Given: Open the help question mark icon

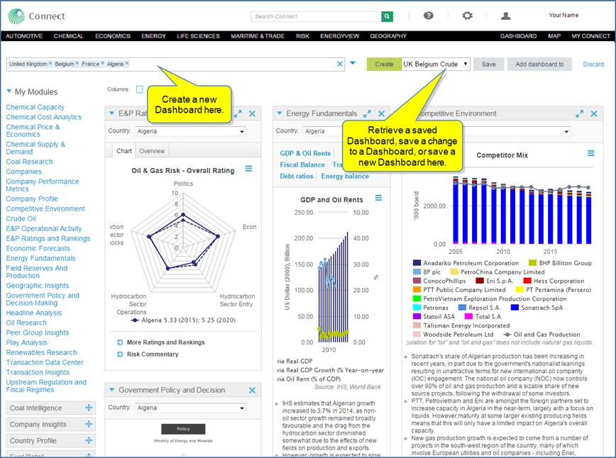Looking at the screenshot, I should [x=428, y=16].
